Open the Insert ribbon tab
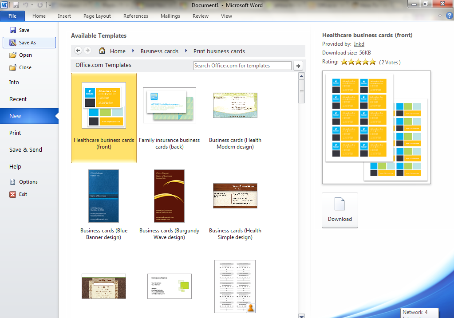The width and height of the screenshot is (454, 318). (64, 16)
